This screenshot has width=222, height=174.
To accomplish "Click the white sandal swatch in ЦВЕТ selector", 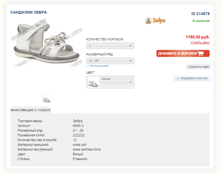I will (93, 82).
